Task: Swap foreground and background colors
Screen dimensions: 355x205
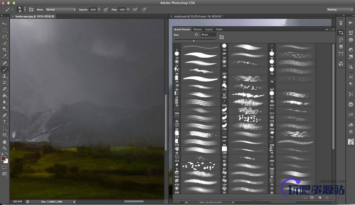Action: coord(7,153)
